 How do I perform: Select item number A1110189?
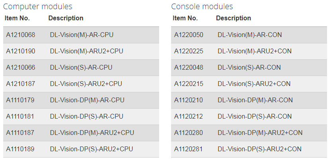[x=20, y=149]
